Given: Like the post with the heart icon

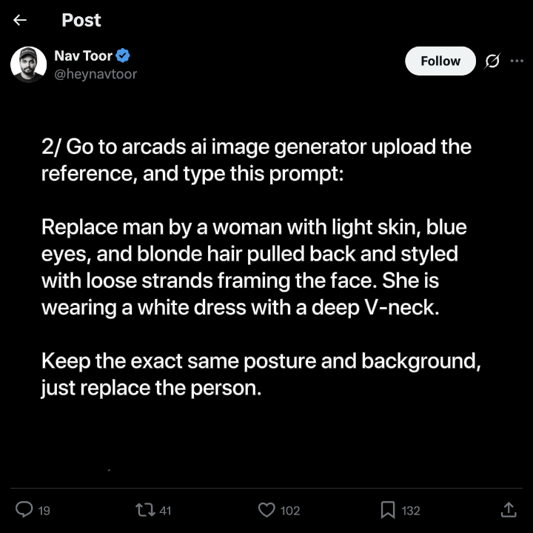Looking at the screenshot, I should pyautogui.click(x=266, y=510).
